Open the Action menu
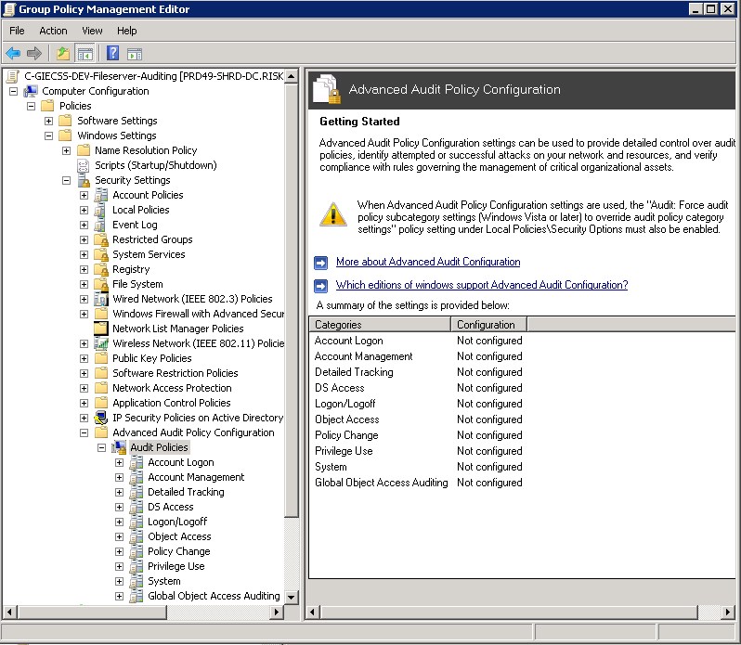Image resolution: width=741 pixels, height=645 pixels. (x=53, y=31)
